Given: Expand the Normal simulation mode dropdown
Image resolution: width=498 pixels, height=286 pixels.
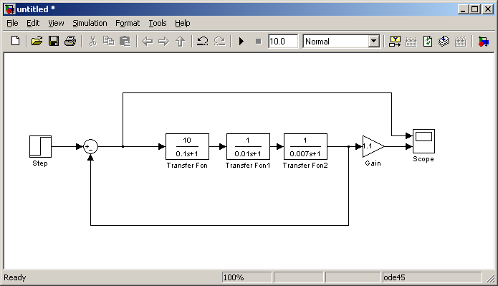Looking at the screenshot, I should 374,42.
